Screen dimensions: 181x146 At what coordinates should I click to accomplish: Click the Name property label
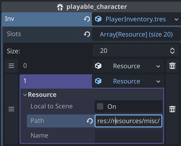pos(39,135)
